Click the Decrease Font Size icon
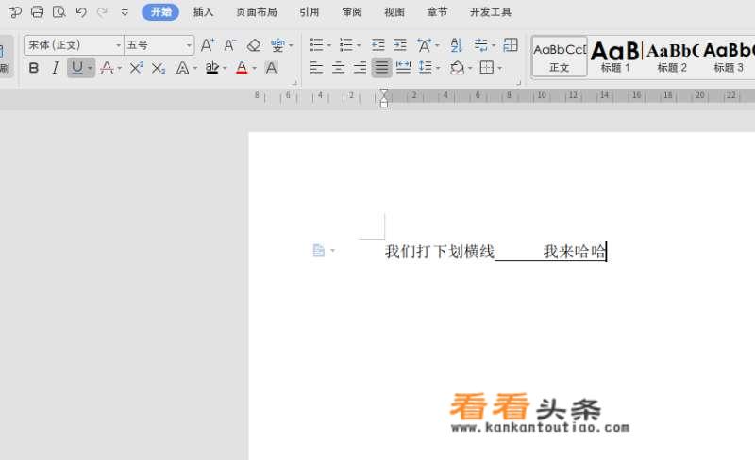Image resolution: width=755 pixels, height=460 pixels. coord(229,45)
